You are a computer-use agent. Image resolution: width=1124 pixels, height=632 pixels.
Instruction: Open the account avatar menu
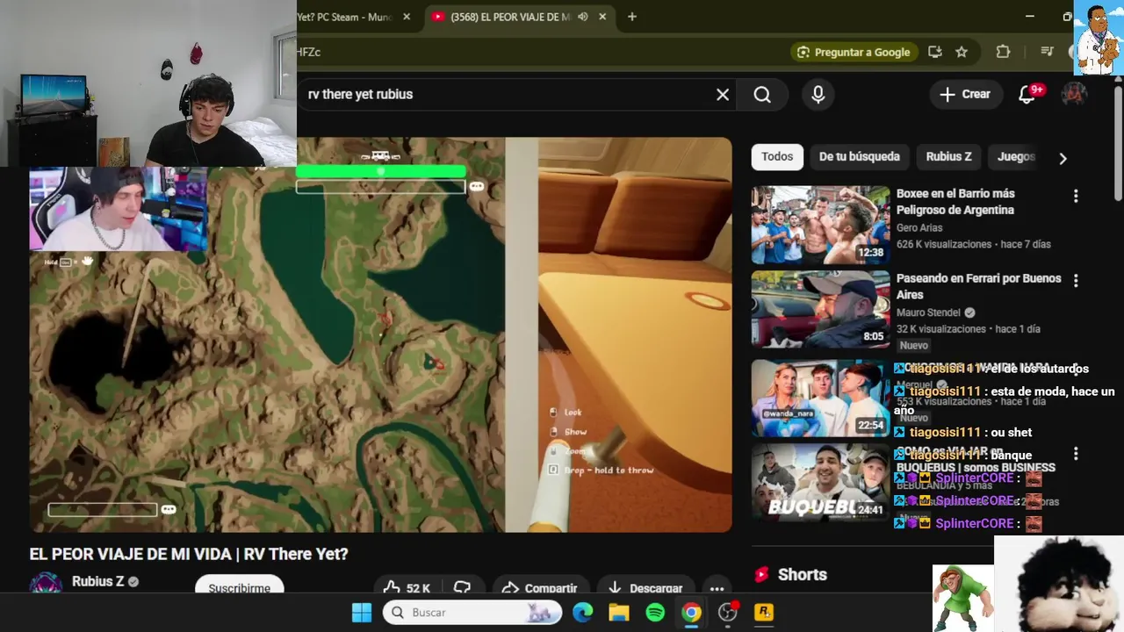pos(1074,95)
